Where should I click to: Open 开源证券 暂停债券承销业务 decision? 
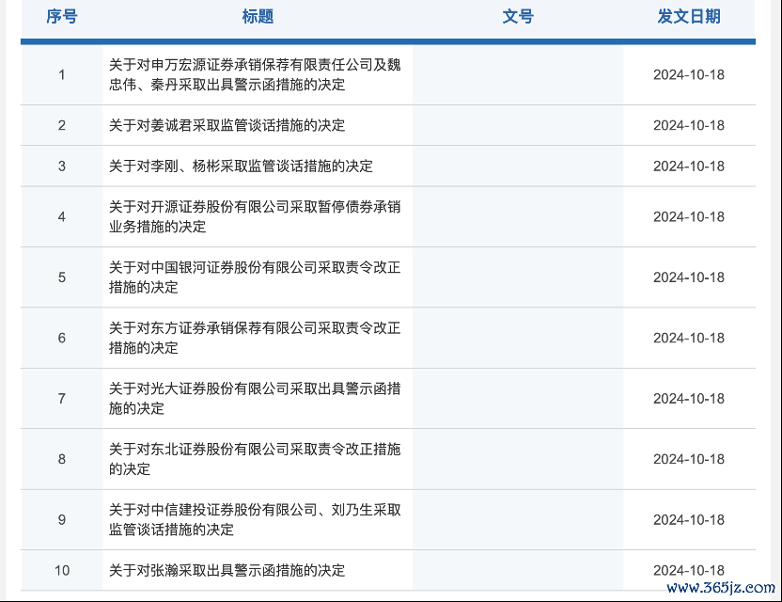click(x=255, y=216)
